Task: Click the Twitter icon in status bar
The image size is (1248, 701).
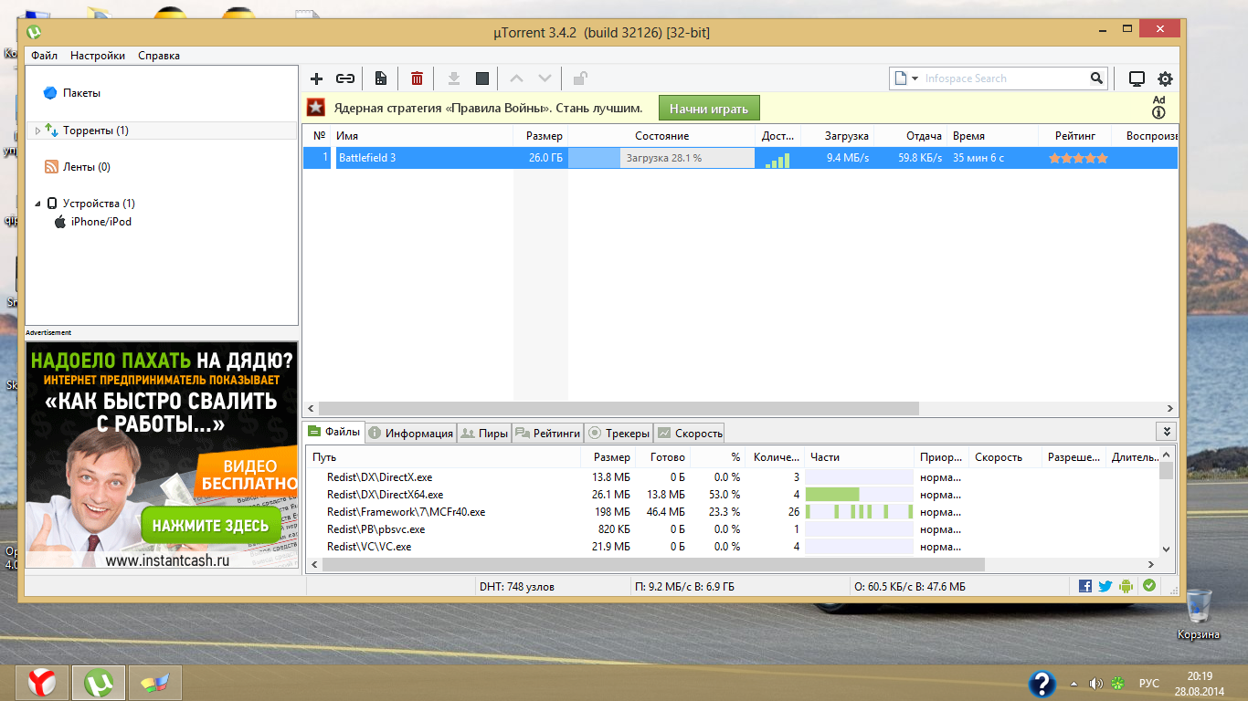Action: [x=1105, y=586]
